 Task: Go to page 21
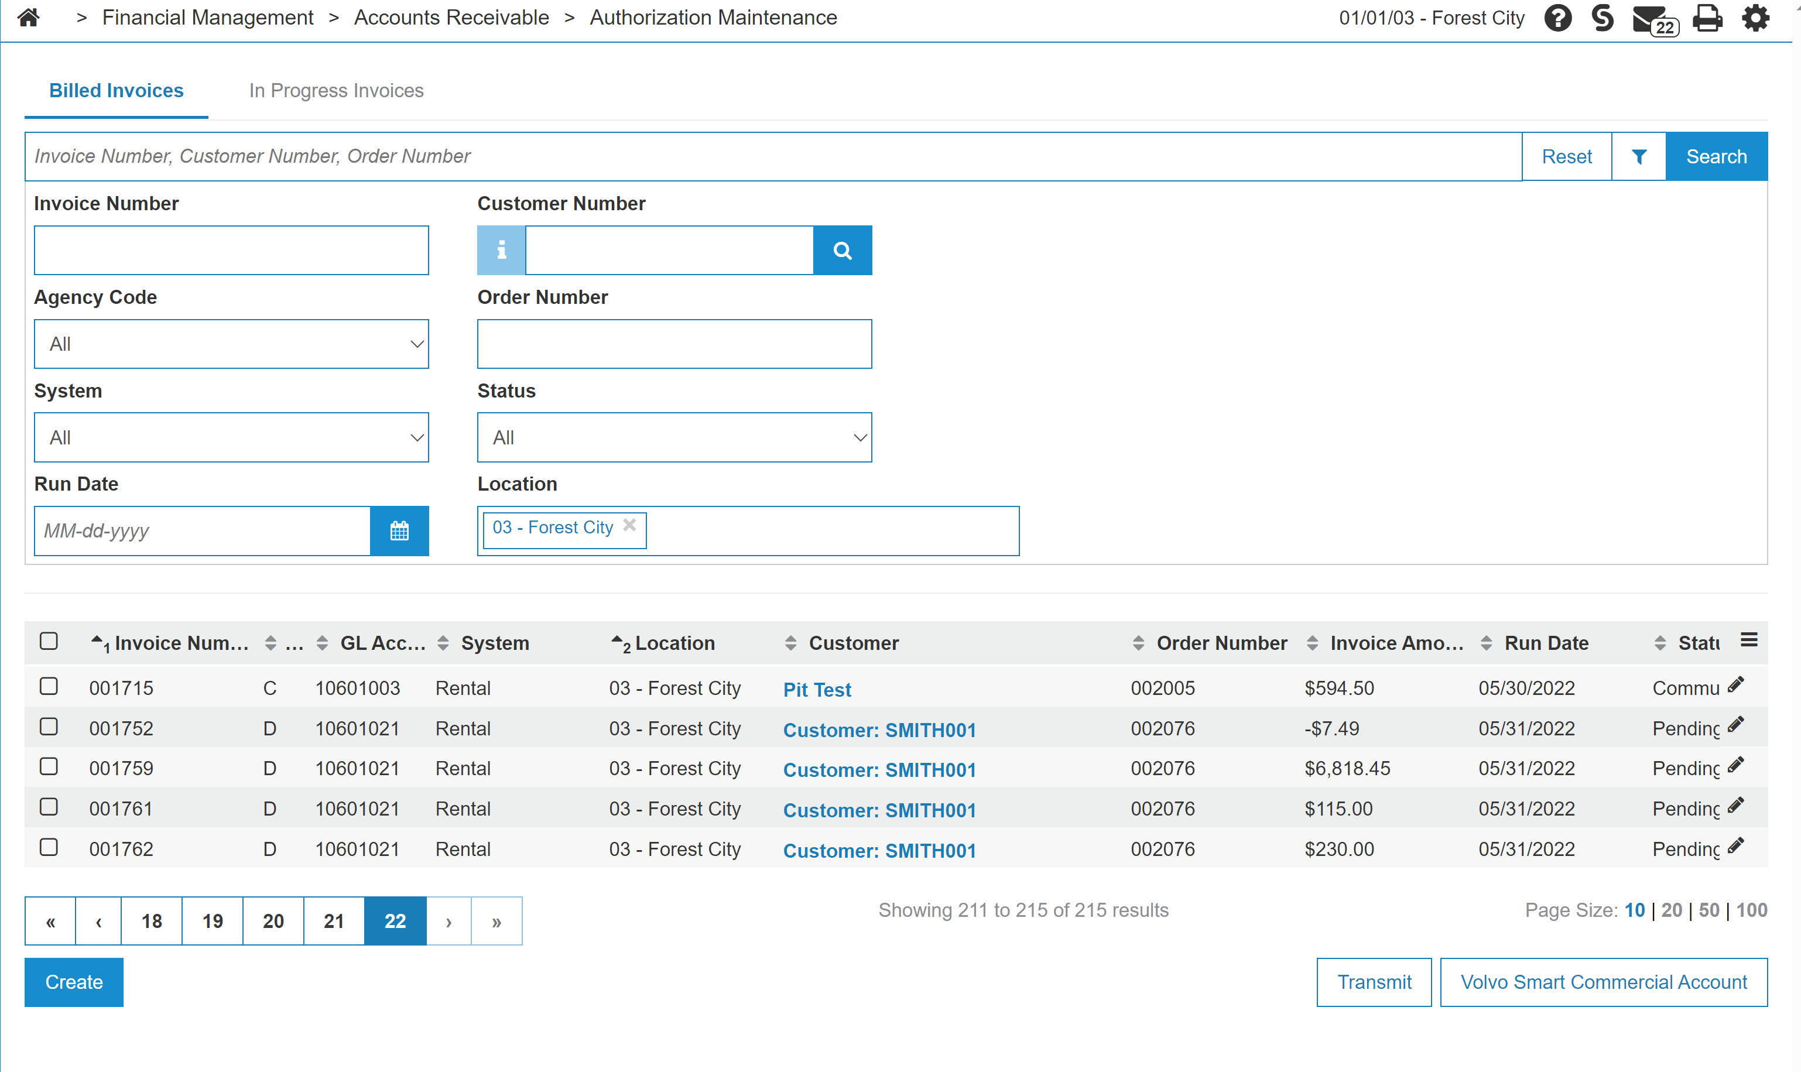coord(334,921)
